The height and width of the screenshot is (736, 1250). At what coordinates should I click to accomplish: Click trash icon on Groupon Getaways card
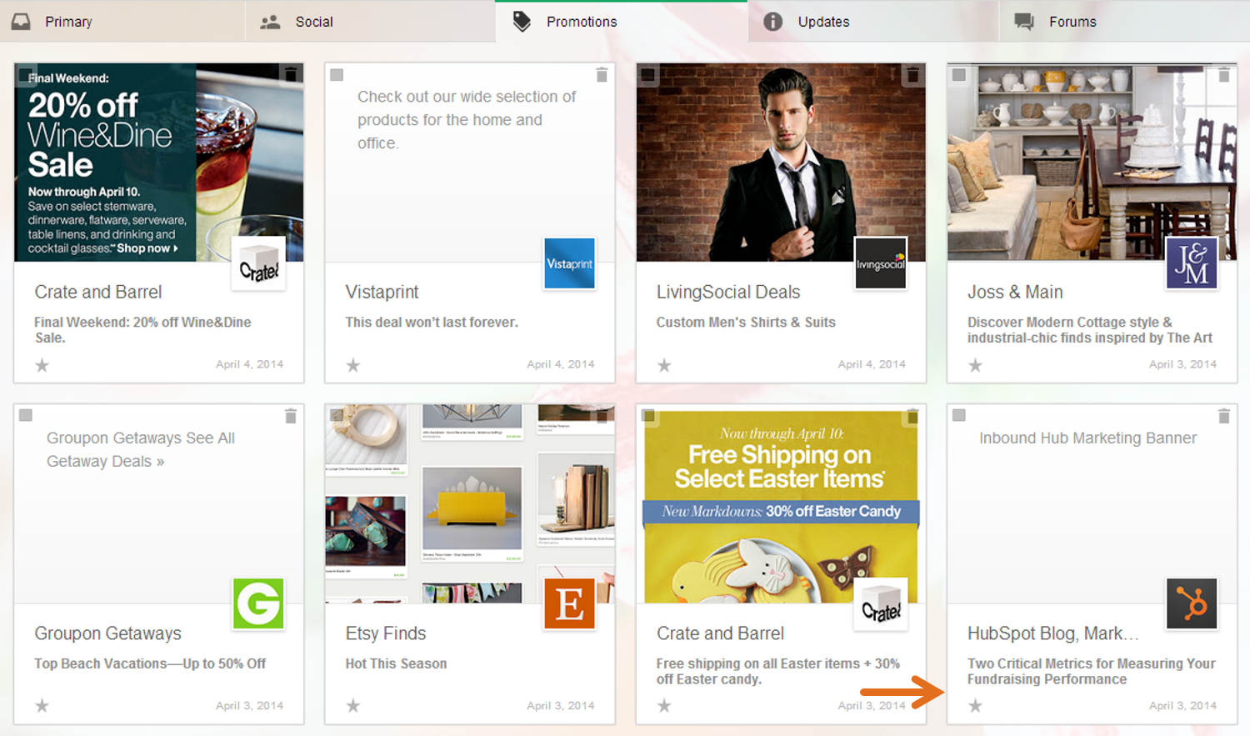coord(291,416)
